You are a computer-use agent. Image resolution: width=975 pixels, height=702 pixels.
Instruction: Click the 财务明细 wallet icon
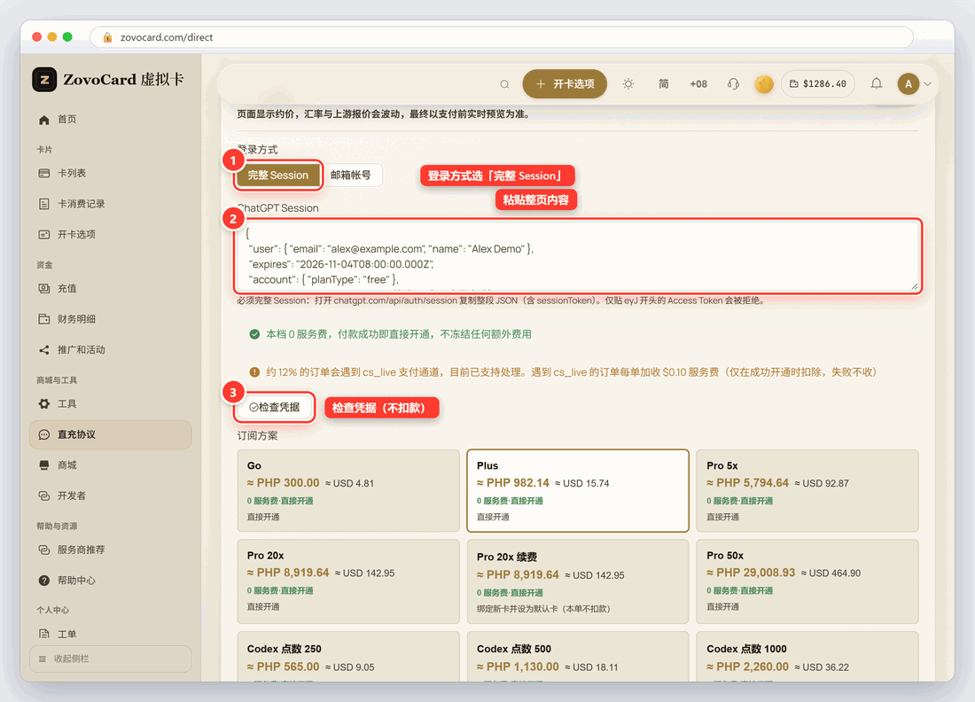[44, 319]
